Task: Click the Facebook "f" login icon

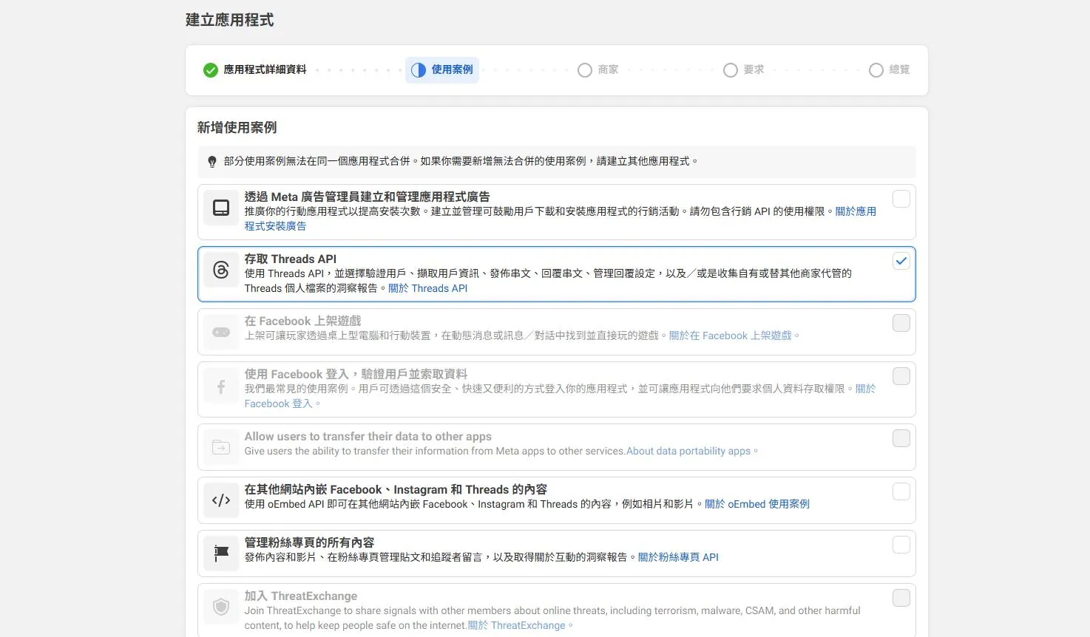Action: click(x=220, y=385)
